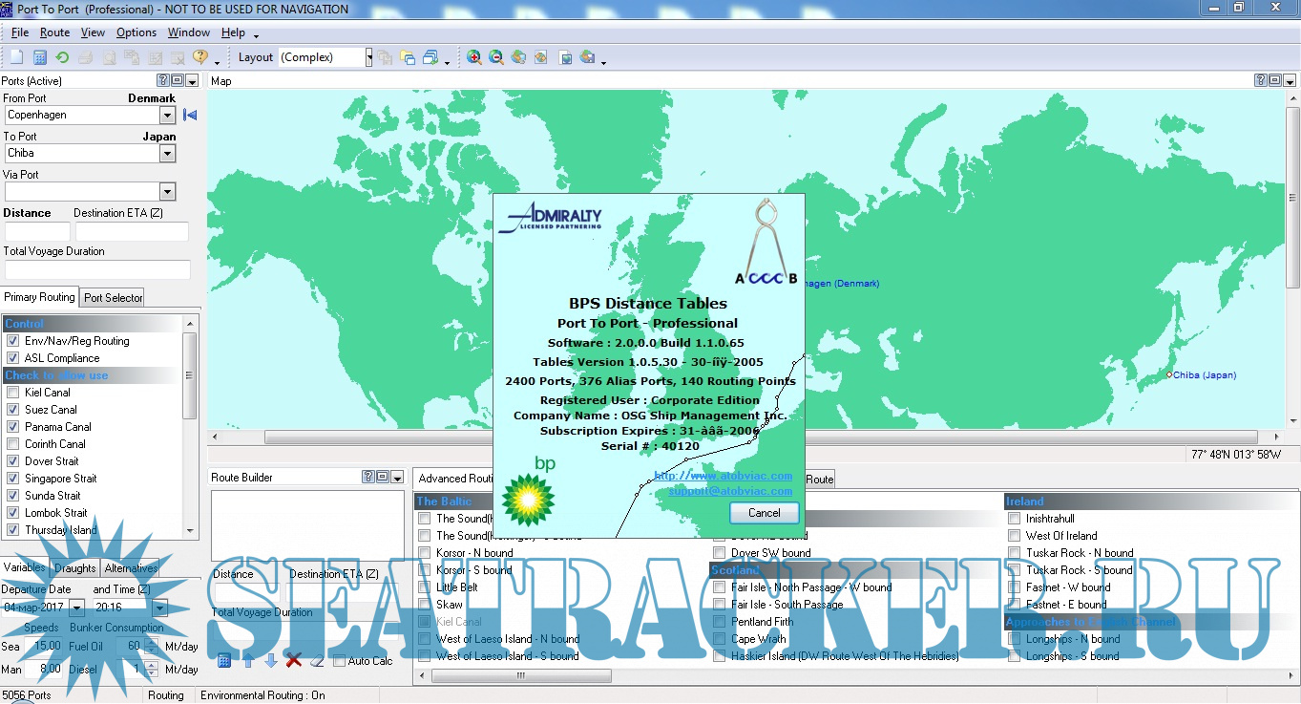
Task: Uncheck the Suez Canal checkbox
Action: (x=13, y=410)
